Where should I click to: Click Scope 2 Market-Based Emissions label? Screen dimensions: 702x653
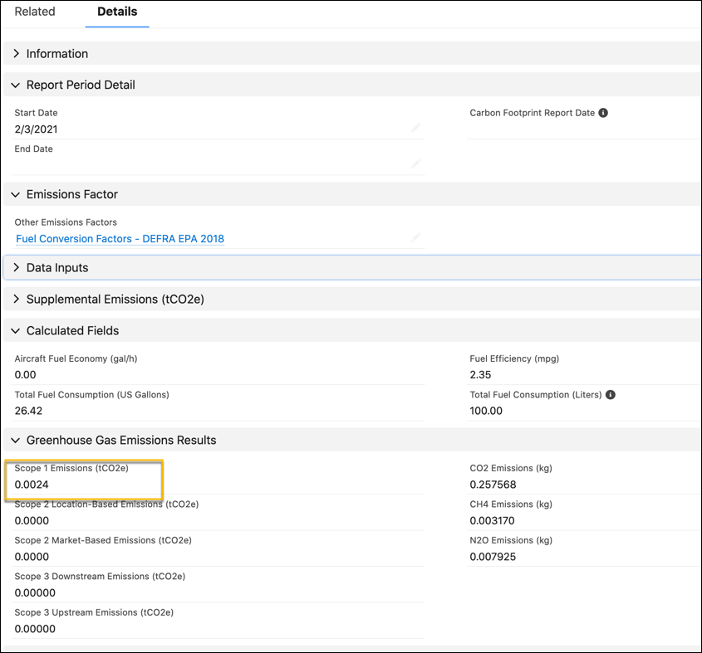103,540
